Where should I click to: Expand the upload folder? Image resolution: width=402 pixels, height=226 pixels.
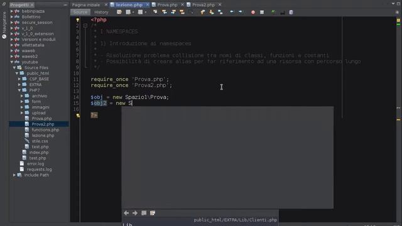tap(22, 113)
